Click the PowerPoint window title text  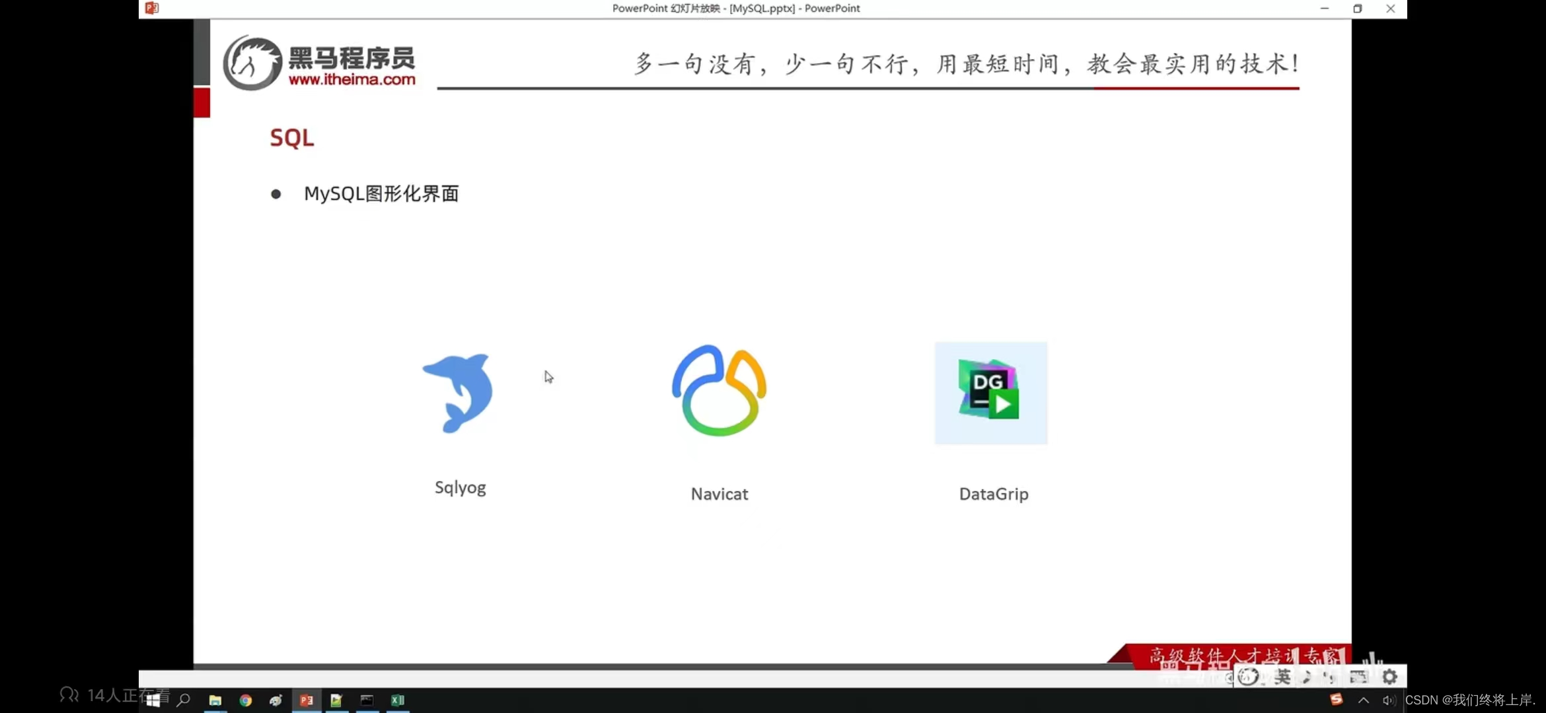[736, 9]
